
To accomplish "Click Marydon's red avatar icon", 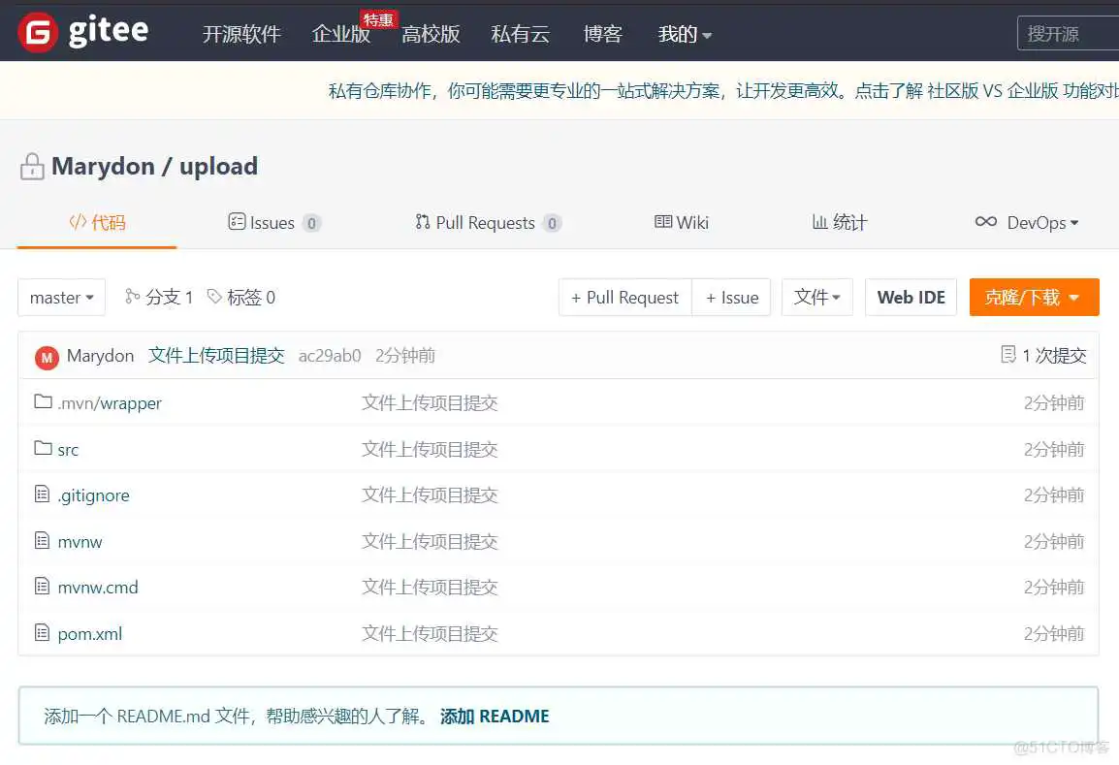I will click(x=47, y=357).
